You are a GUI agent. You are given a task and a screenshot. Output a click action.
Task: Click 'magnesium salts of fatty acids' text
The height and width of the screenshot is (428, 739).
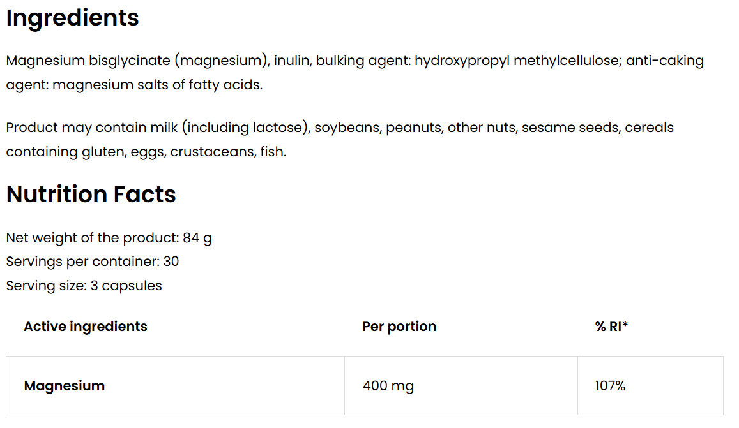(157, 85)
